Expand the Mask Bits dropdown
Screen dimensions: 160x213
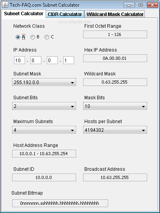click(115, 106)
